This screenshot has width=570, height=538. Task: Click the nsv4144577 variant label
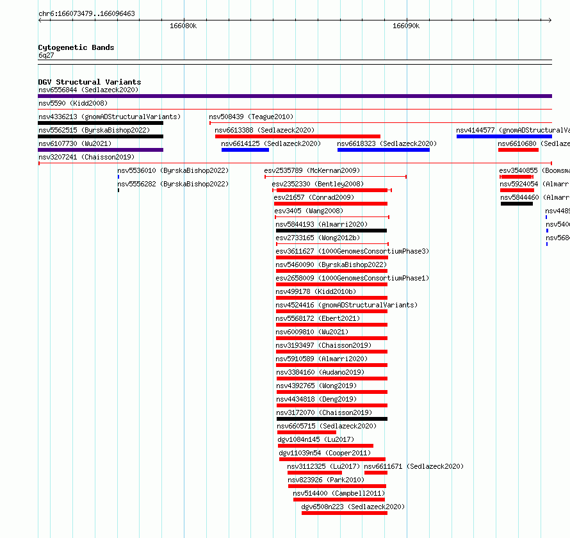(512, 130)
